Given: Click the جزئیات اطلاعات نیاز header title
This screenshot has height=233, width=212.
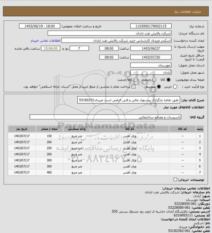Looking at the screenshot, I should pyautogui.click(x=188, y=12).
